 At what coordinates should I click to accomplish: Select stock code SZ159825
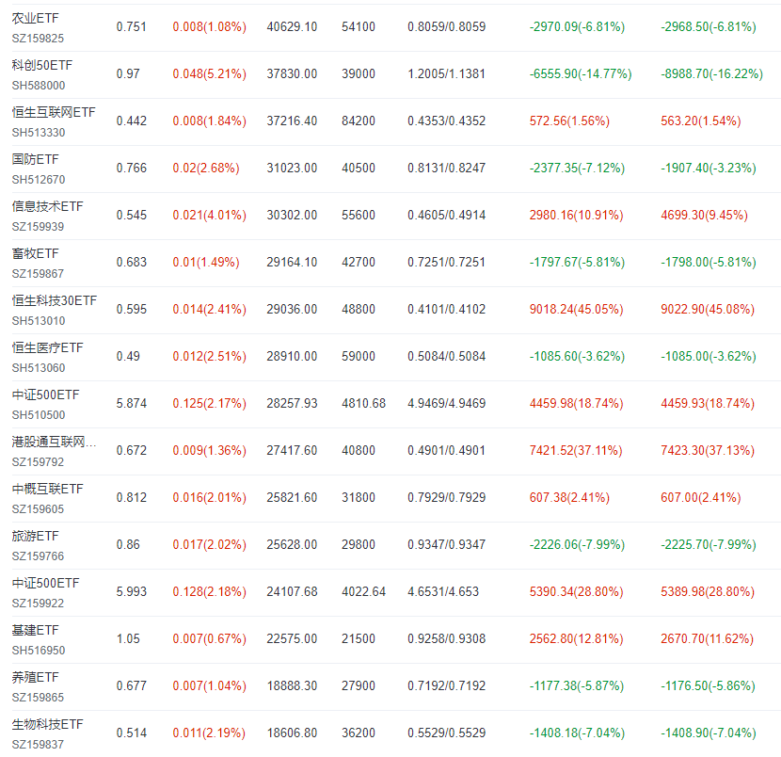pyautogui.click(x=39, y=39)
